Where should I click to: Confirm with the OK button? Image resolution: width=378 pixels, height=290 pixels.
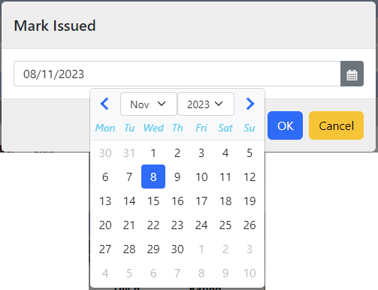click(x=285, y=125)
